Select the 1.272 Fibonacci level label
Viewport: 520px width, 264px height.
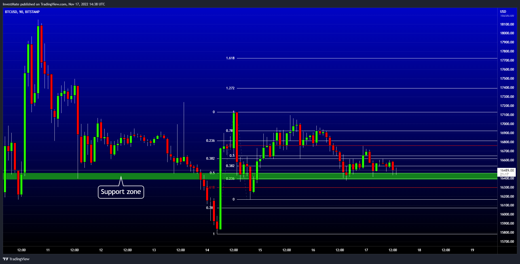tap(230, 88)
